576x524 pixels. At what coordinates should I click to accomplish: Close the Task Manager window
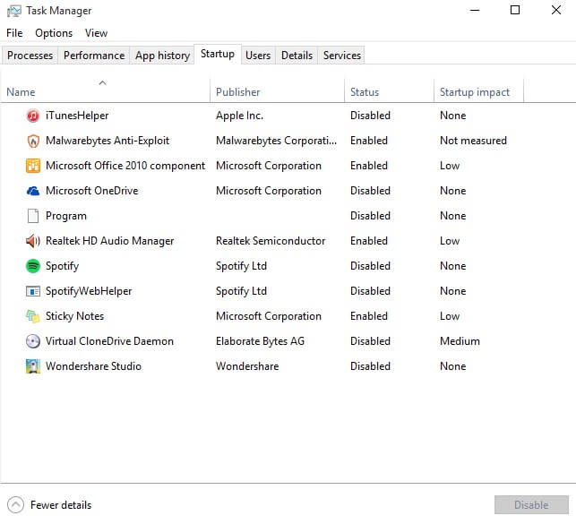coord(556,10)
